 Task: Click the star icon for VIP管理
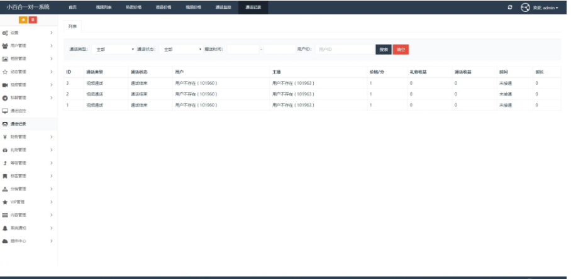pos(5,202)
